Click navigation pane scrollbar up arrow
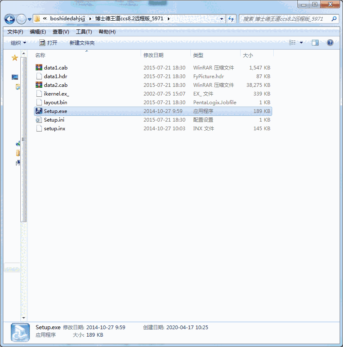Image resolution: width=343 pixels, height=347 pixels. click(24, 53)
